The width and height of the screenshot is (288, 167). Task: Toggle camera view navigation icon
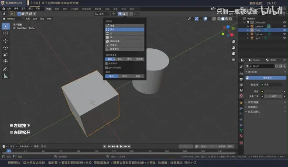click(233, 53)
